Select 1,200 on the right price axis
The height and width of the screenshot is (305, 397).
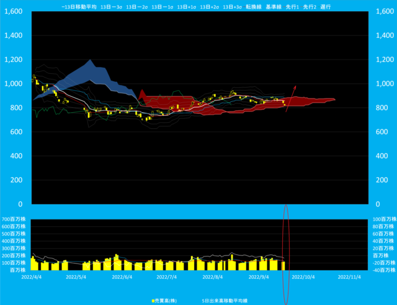click(385, 60)
